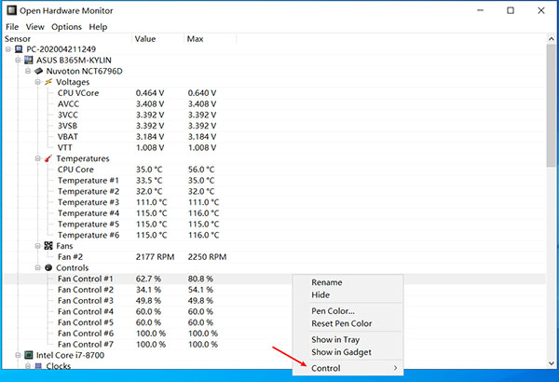Click the ASUS B365M-KYLIN motherboard icon
559x382 pixels.
[x=28, y=60]
